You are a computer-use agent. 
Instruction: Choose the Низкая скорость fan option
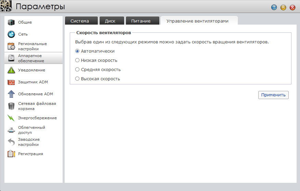point(77,60)
